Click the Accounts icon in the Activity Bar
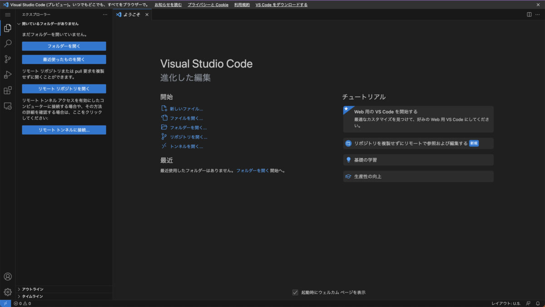 7,276
